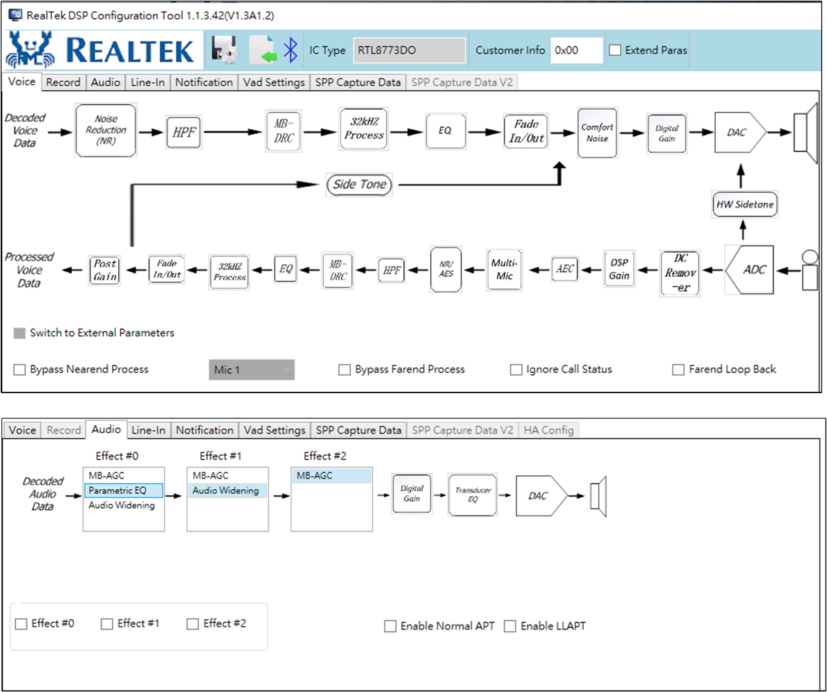Click the Customer Info 0x00 field
Image resolution: width=827 pixels, height=692 pixels.
point(577,50)
